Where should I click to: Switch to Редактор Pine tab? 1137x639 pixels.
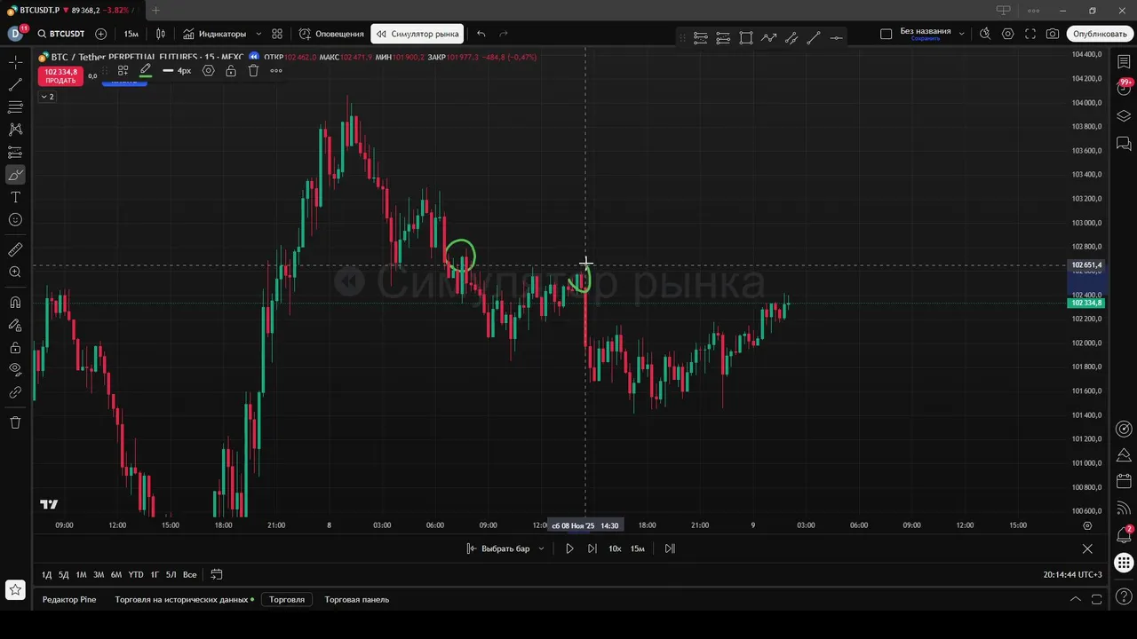69,599
